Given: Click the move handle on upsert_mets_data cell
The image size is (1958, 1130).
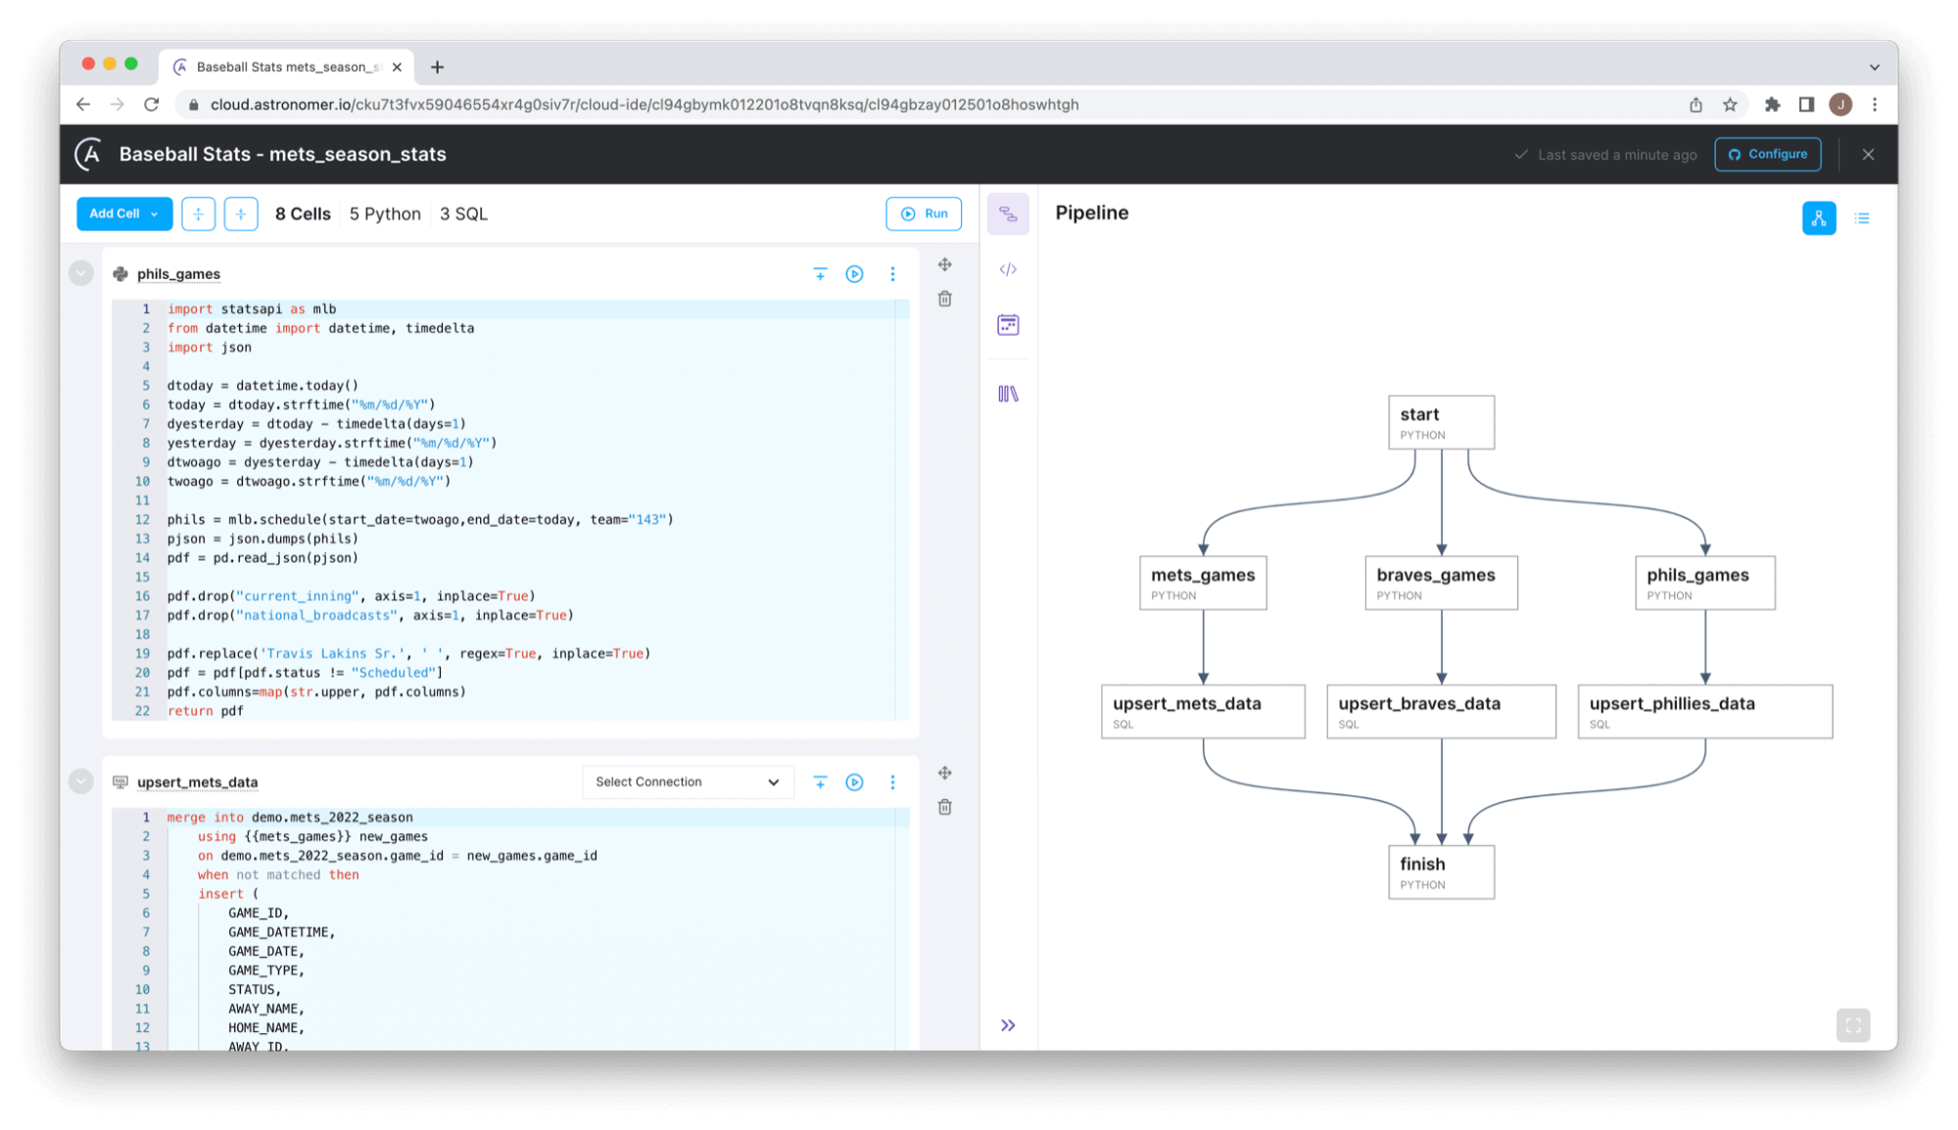Looking at the screenshot, I should 944,773.
